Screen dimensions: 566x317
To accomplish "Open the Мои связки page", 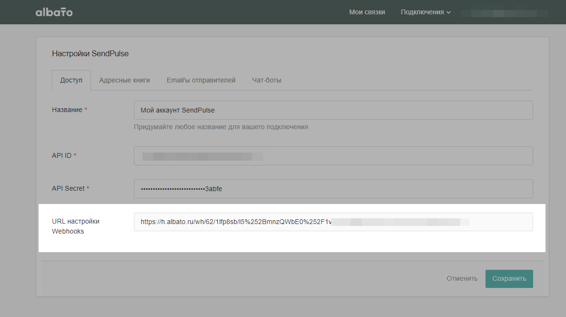I will pos(367,12).
